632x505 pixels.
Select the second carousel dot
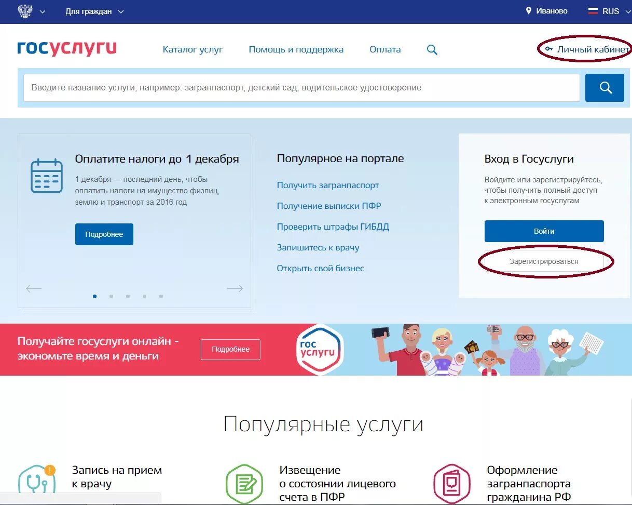pyautogui.click(x=111, y=296)
